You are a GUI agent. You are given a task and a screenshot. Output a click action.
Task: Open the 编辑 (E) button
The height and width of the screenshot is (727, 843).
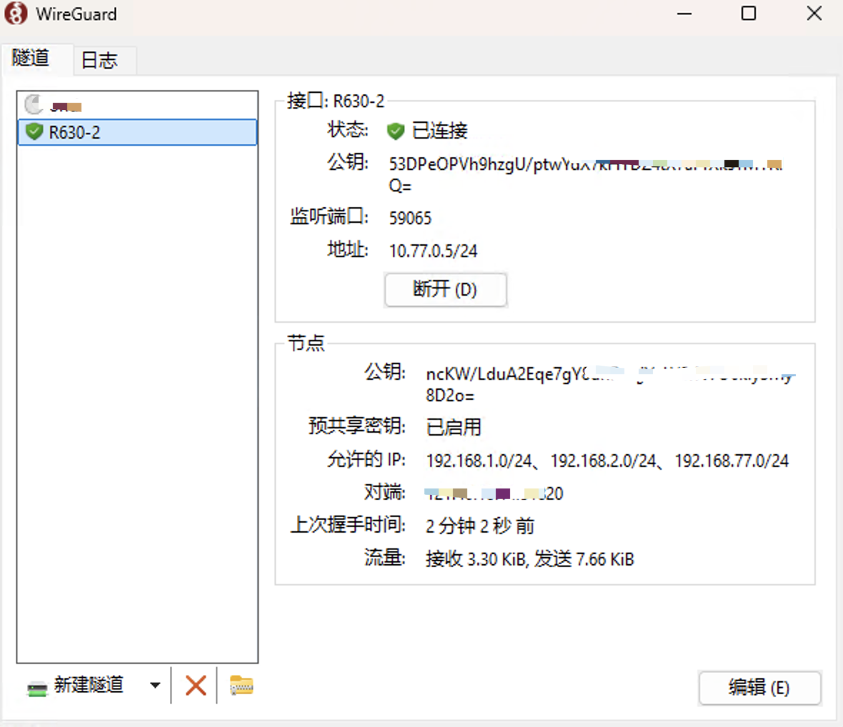[x=759, y=687]
